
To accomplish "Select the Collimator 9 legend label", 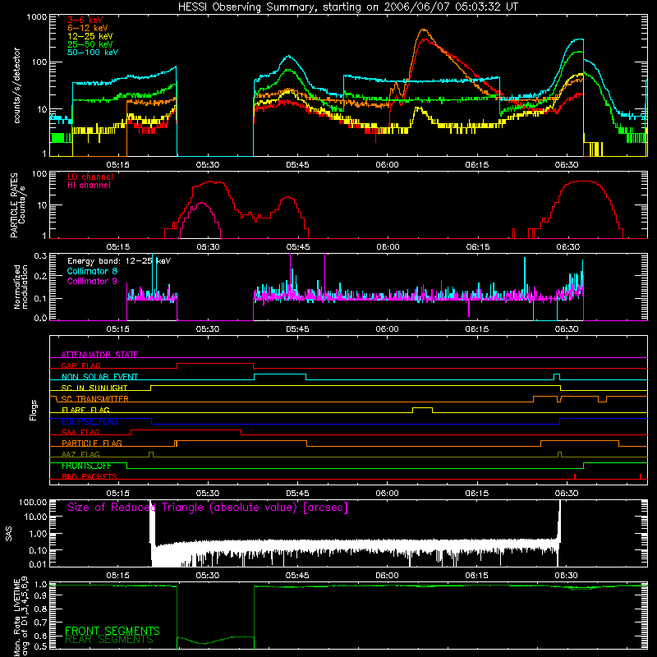I will (x=92, y=281).
